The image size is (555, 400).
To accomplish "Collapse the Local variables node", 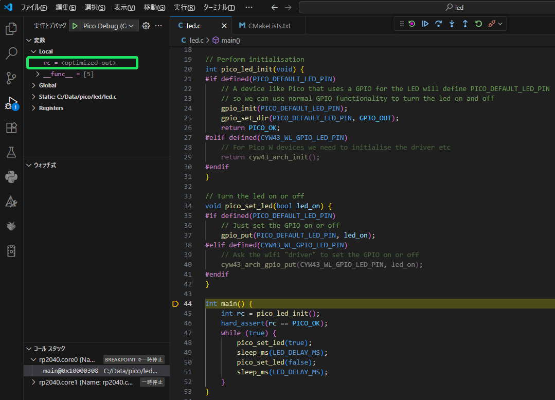I will [x=45, y=51].
